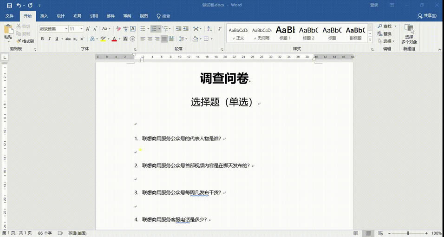Toggle center alignment

pyautogui.click(x=150, y=39)
